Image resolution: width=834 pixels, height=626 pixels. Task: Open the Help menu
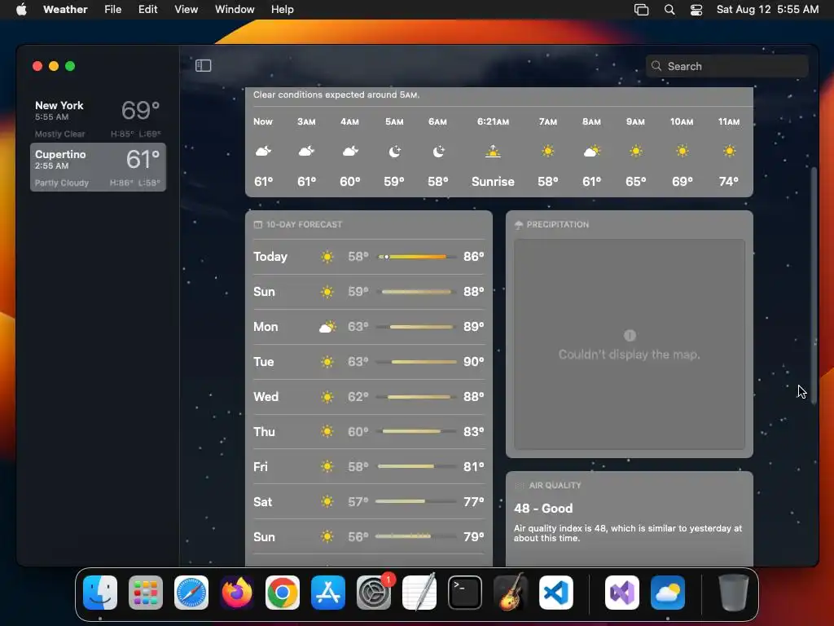[282, 10]
